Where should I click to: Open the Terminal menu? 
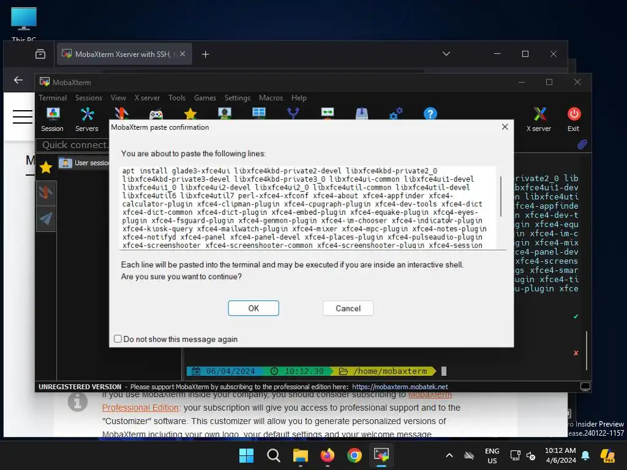tap(53, 97)
